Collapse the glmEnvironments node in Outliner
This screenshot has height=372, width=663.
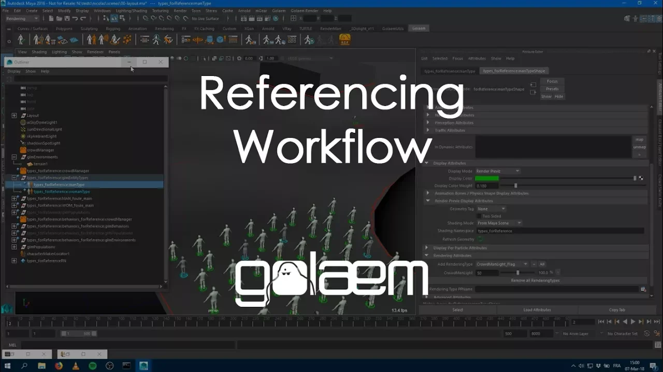14,157
